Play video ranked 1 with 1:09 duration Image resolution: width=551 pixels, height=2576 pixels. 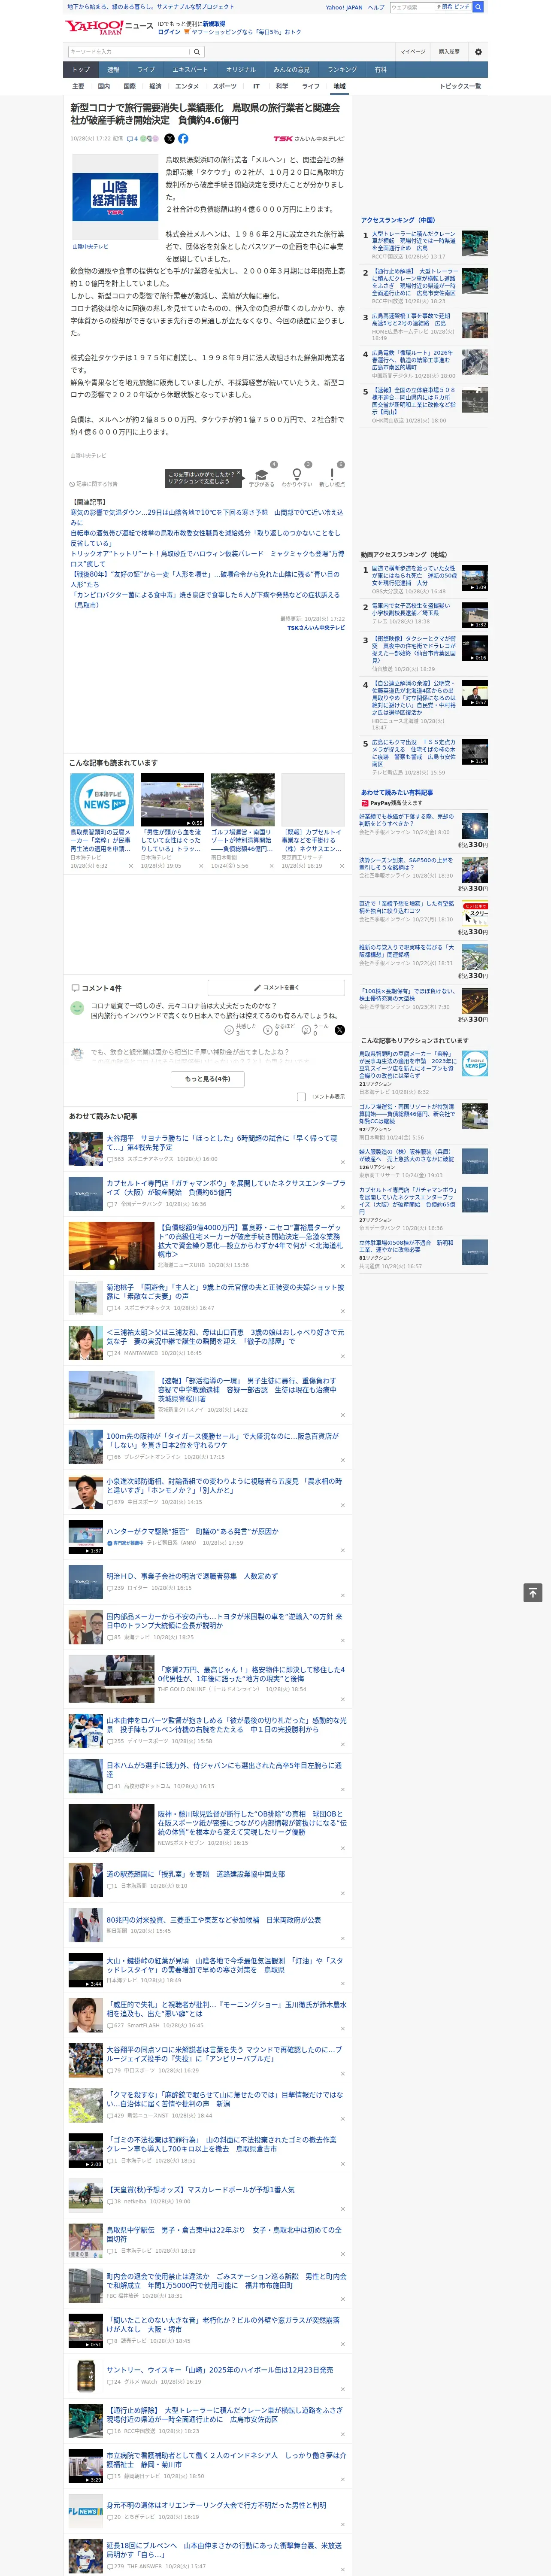click(475, 578)
